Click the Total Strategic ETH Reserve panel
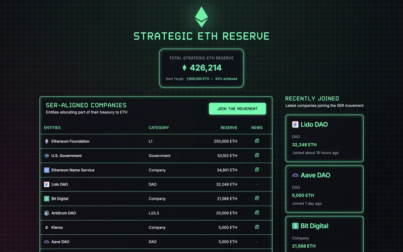The width and height of the screenshot is (403, 252). [x=201, y=68]
